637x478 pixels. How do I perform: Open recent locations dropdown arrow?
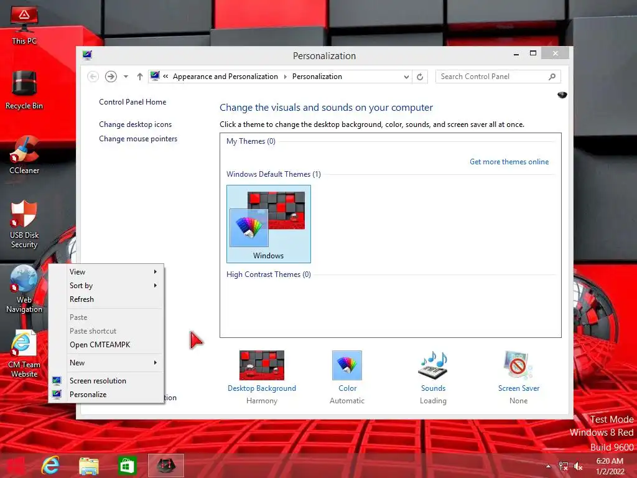click(x=126, y=77)
